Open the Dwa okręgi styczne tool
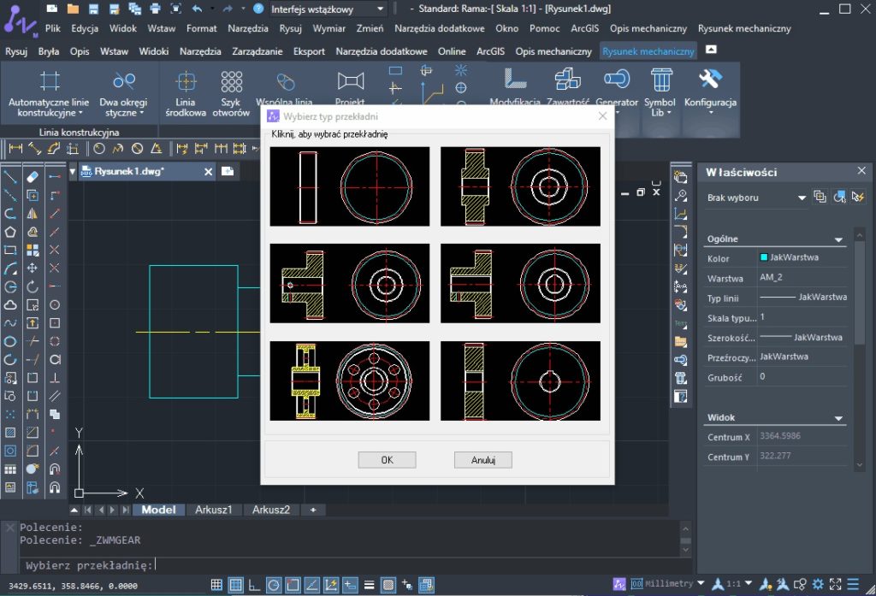Image resolution: width=876 pixels, height=596 pixels. pyautogui.click(x=124, y=82)
